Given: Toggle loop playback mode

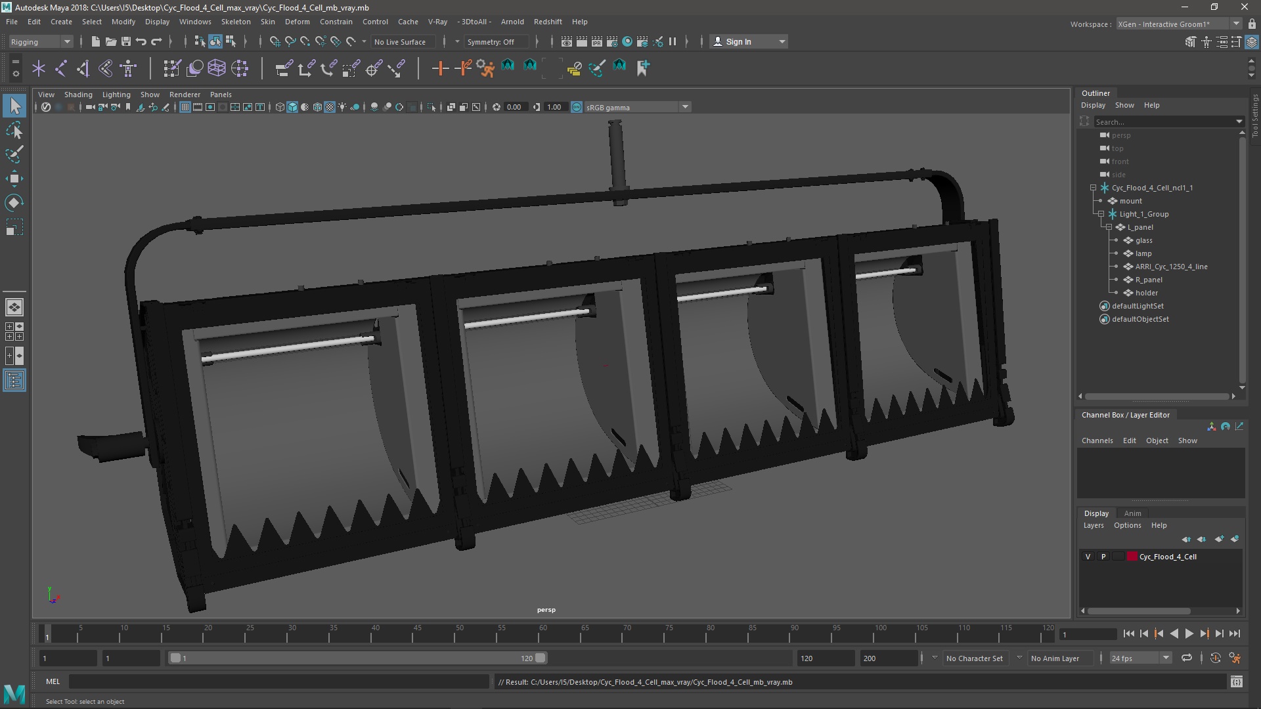Looking at the screenshot, I should pyautogui.click(x=1187, y=658).
